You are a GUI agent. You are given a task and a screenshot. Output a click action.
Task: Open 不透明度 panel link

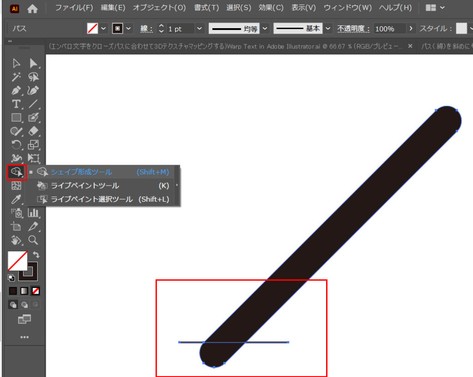(x=353, y=29)
